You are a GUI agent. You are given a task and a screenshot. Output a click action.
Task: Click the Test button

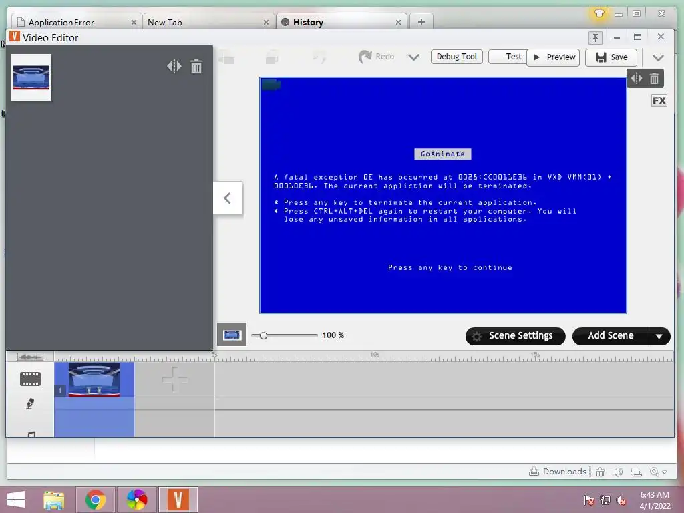point(508,57)
